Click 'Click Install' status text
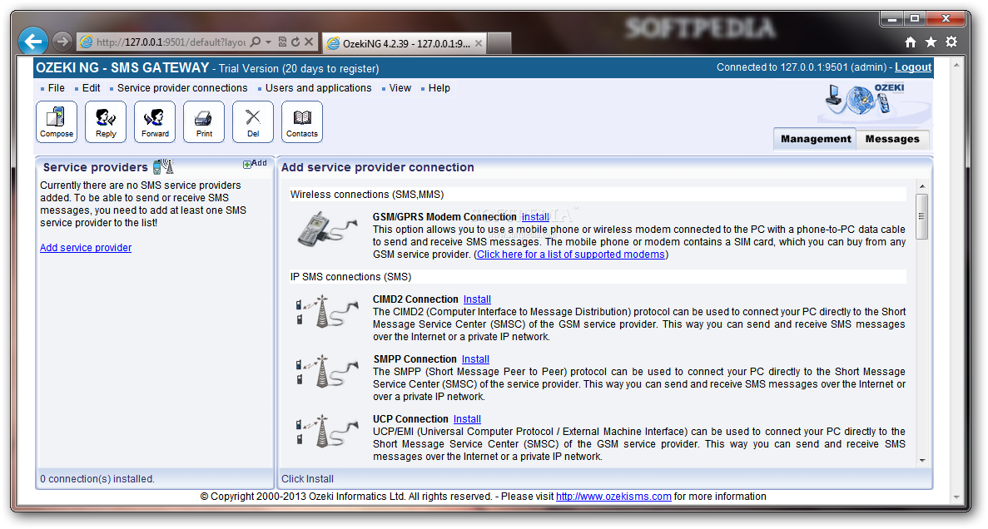 [x=307, y=479]
